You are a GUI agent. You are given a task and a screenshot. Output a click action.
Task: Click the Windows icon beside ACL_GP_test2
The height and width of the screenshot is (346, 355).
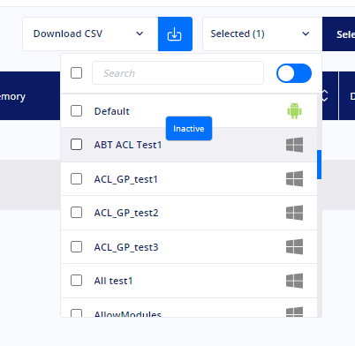pos(294,213)
